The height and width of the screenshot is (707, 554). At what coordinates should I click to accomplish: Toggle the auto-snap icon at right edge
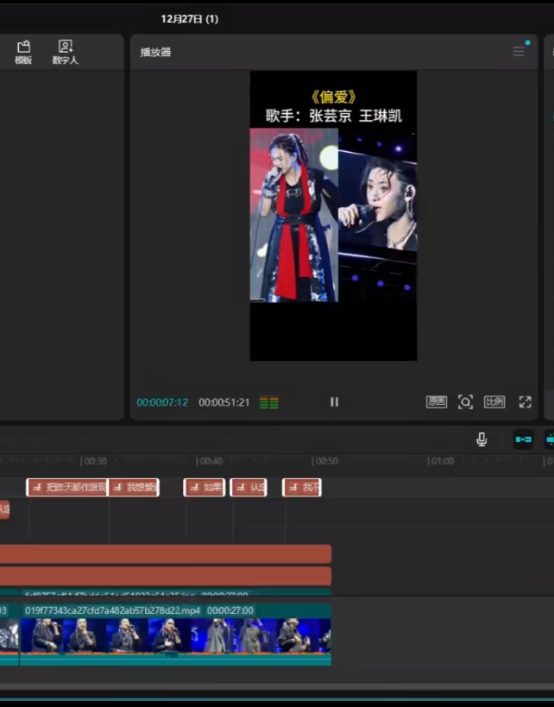[549, 439]
